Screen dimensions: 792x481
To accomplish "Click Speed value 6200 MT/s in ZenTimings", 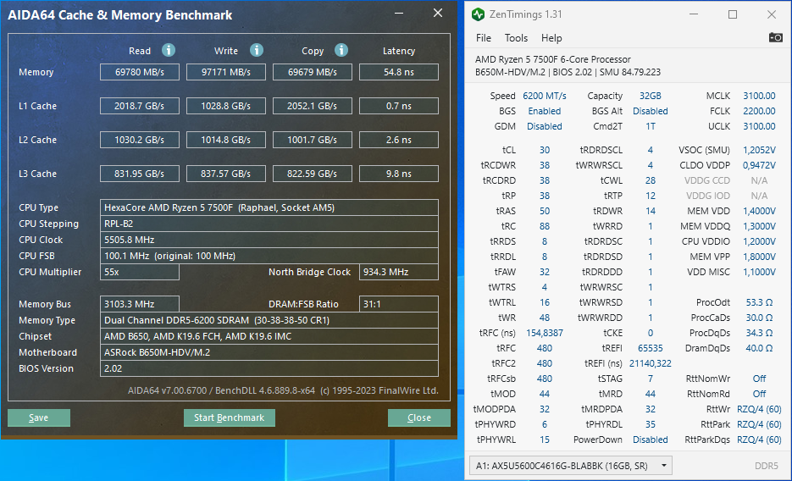I will [545, 96].
